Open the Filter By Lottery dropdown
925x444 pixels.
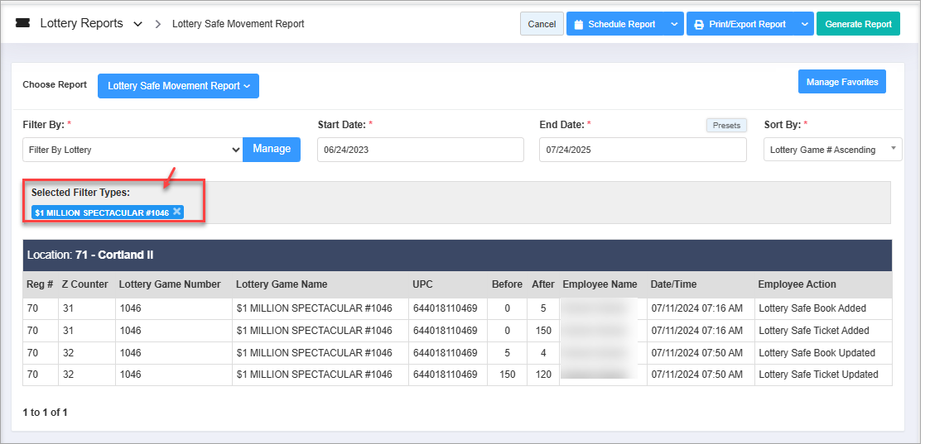tap(132, 150)
